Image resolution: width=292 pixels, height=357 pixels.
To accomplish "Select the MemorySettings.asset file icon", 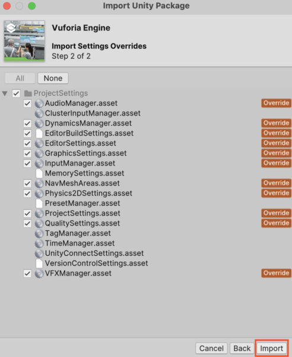I will tap(39, 174).
